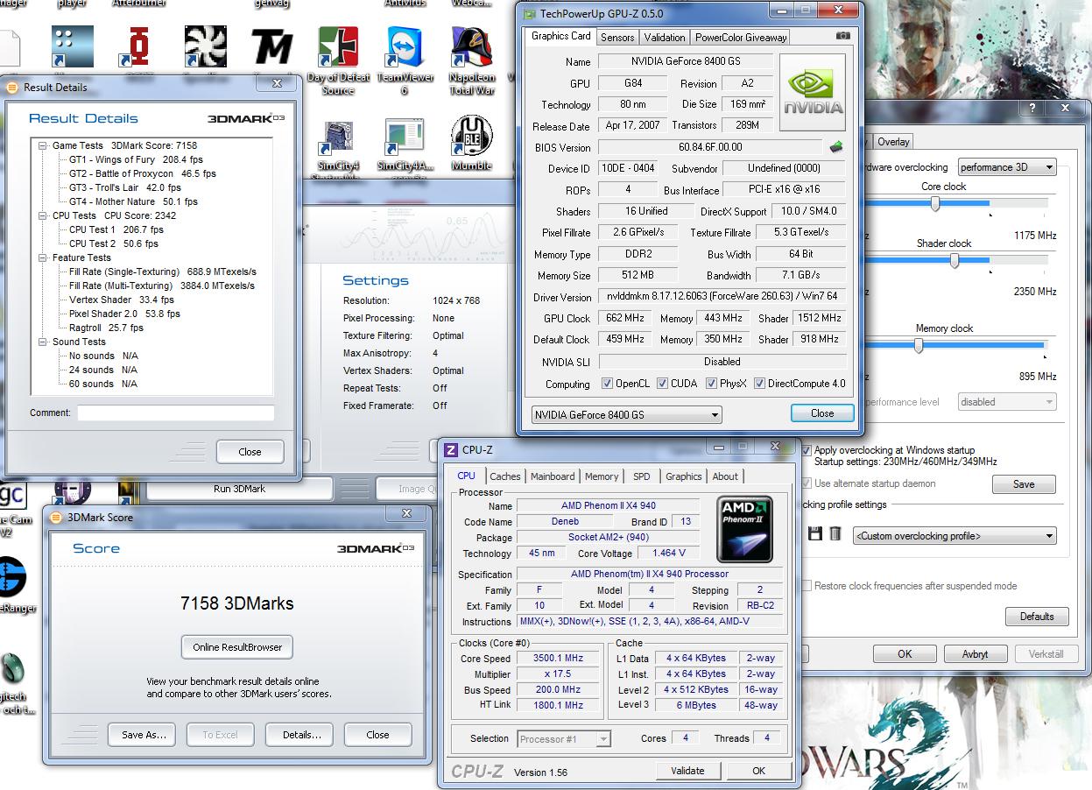
Task: Save overclocking profile with the floppy icon
Action: click(814, 533)
